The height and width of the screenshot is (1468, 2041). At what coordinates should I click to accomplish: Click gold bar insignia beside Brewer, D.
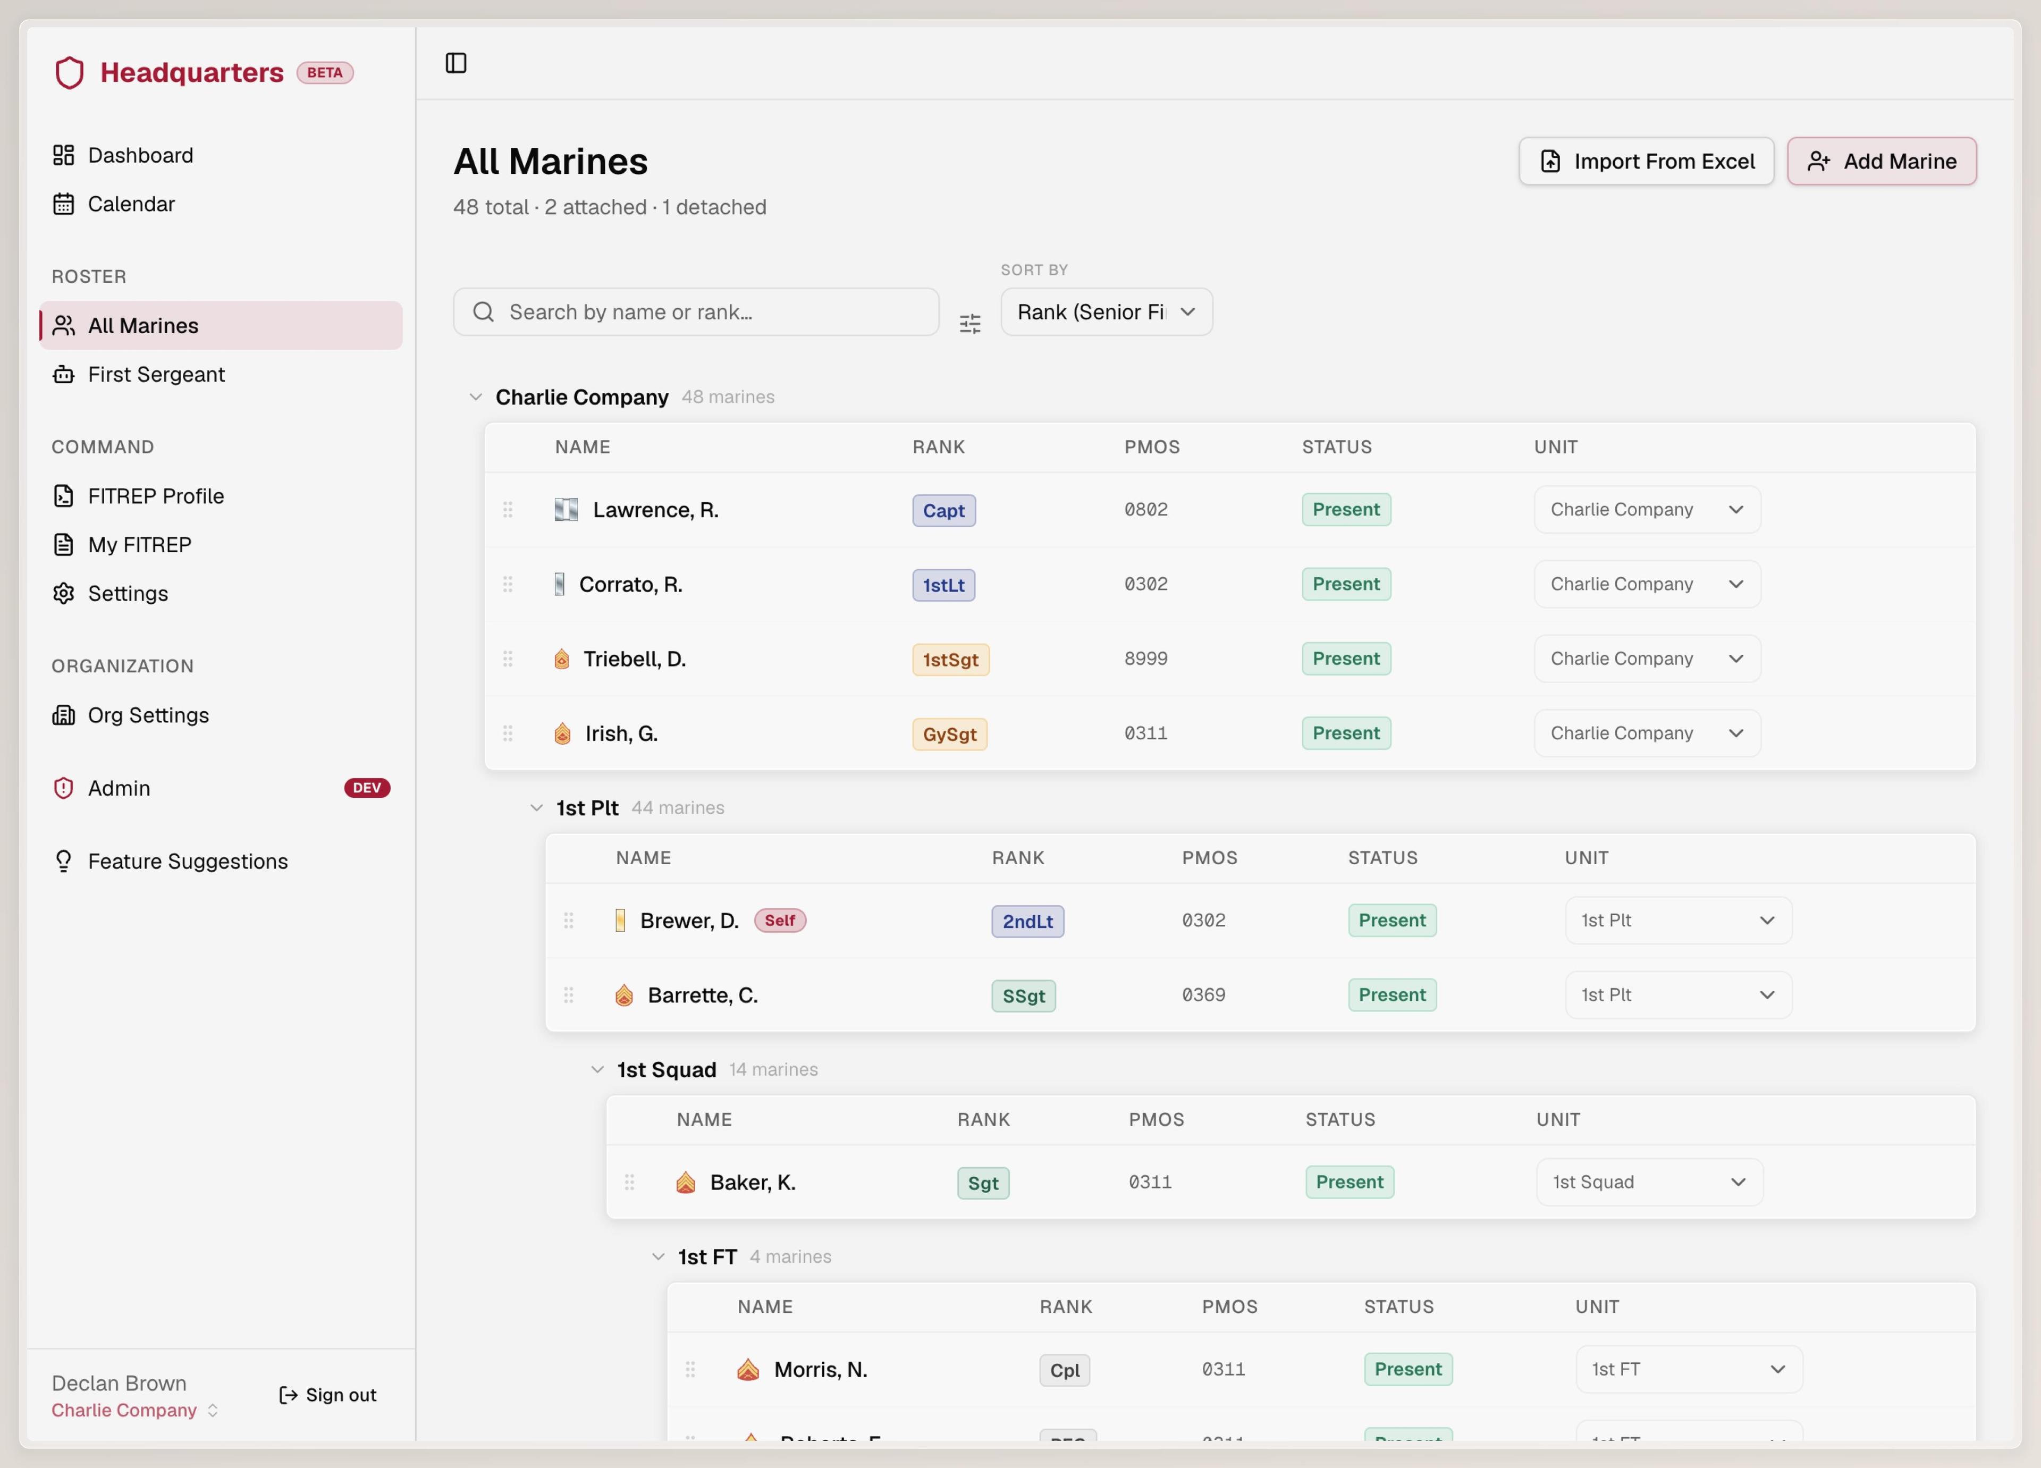(x=620, y=920)
